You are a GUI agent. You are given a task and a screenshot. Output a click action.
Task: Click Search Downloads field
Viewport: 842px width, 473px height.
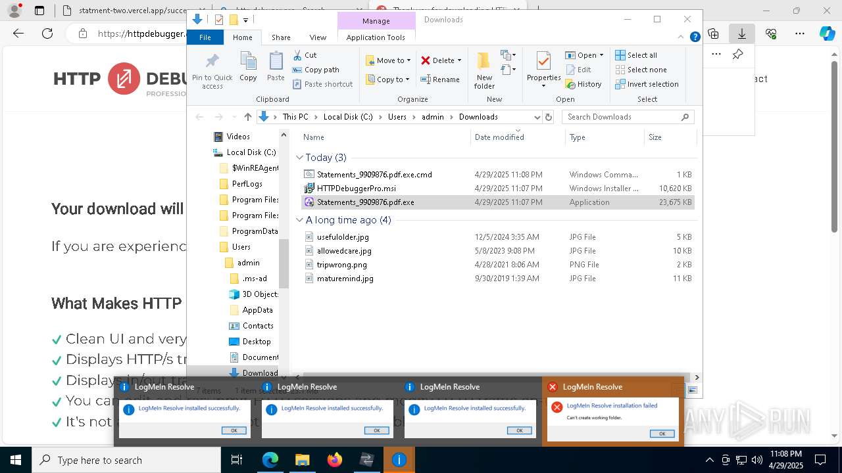628,117
